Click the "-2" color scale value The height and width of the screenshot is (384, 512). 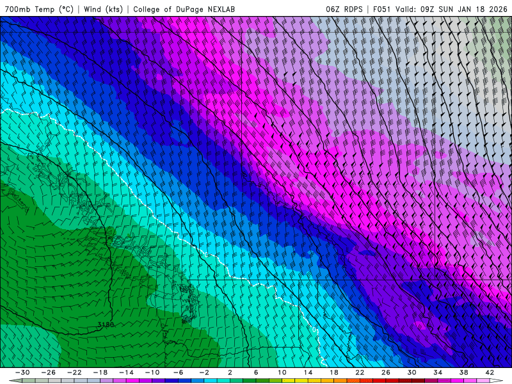tap(204, 372)
